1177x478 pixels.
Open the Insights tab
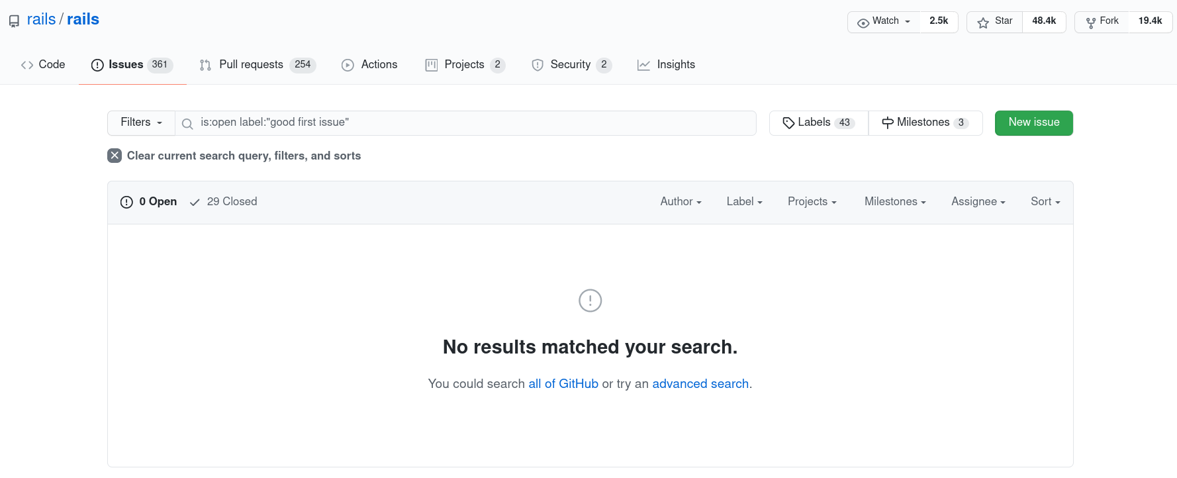click(666, 65)
